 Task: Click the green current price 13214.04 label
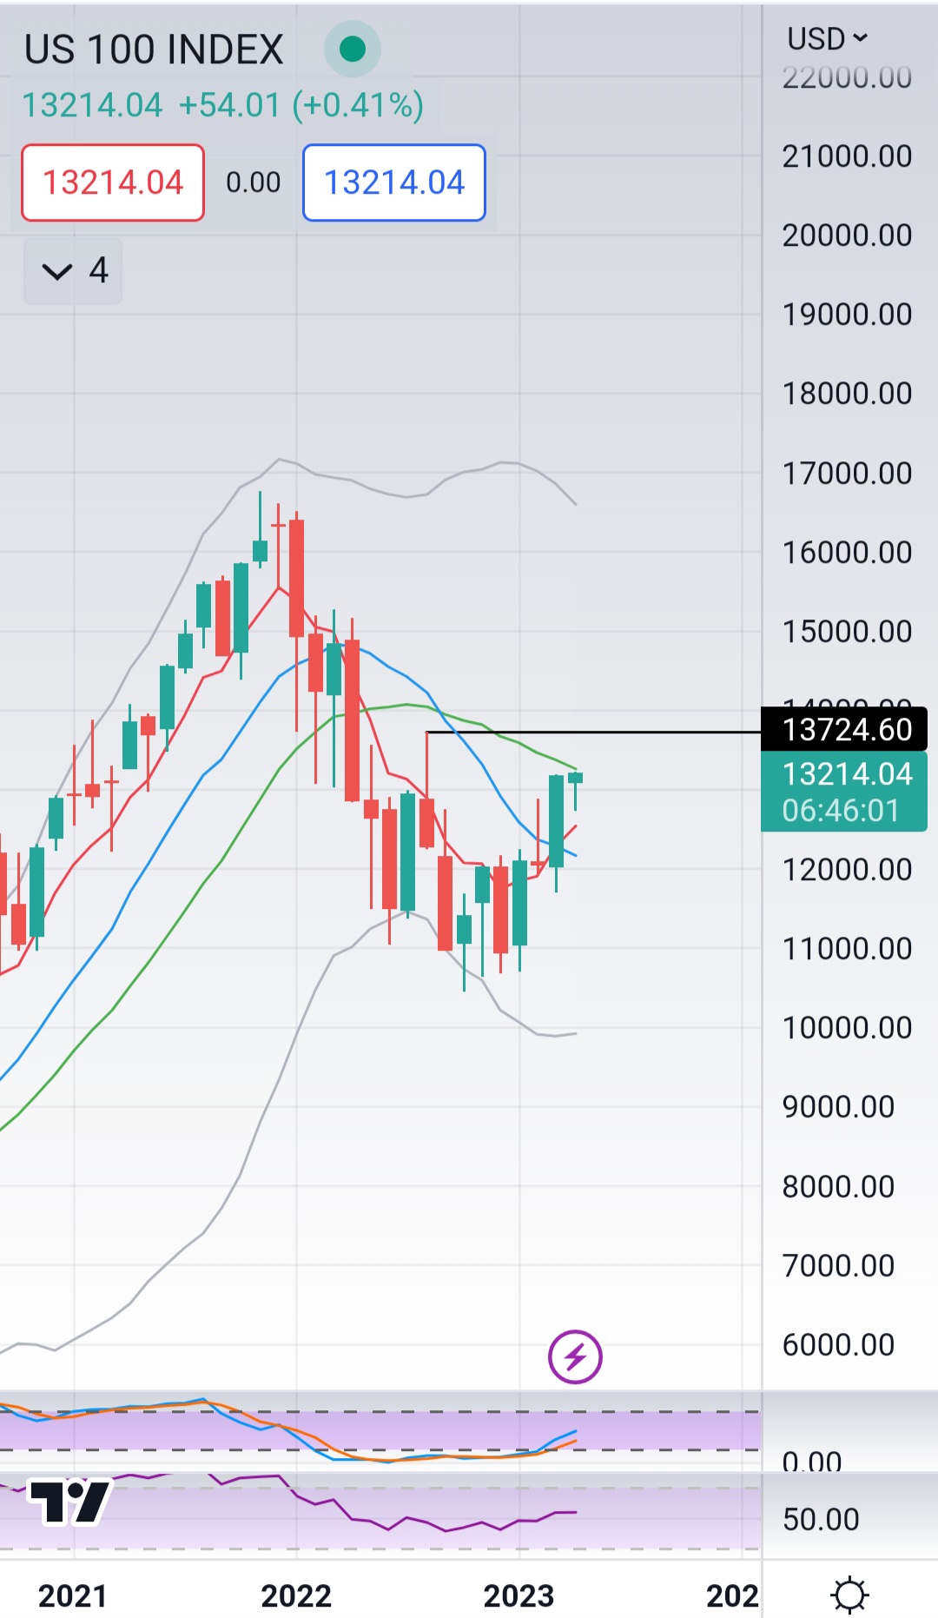click(846, 791)
